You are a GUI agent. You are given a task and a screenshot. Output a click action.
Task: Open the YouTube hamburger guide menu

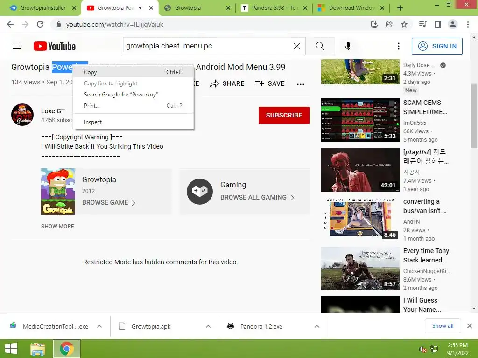click(x=17, y=46)
